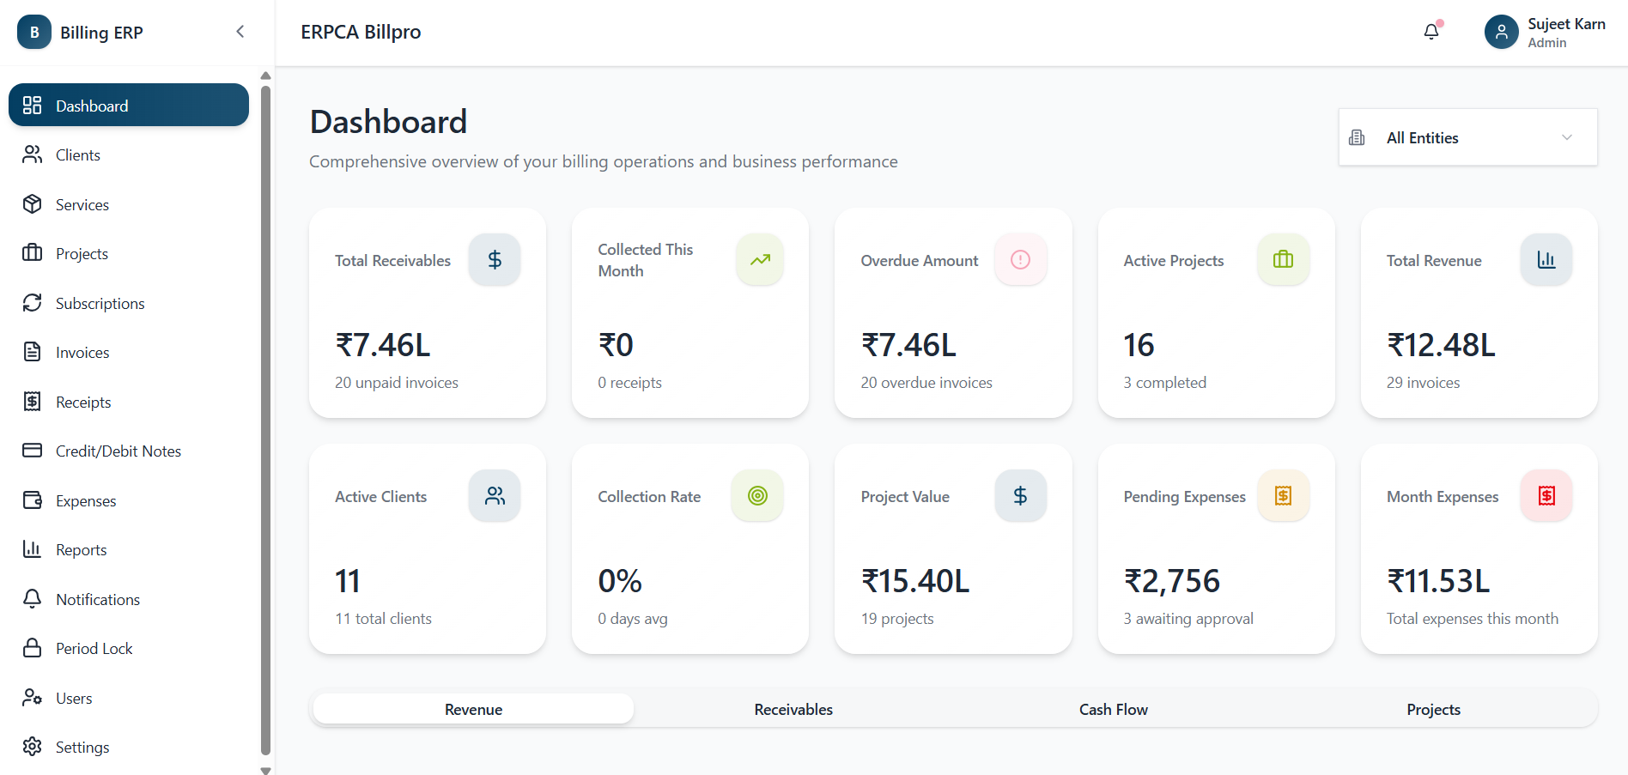Click the Period Lock padlock icon
Screen dimensions: 1628x775
[33, 648]
